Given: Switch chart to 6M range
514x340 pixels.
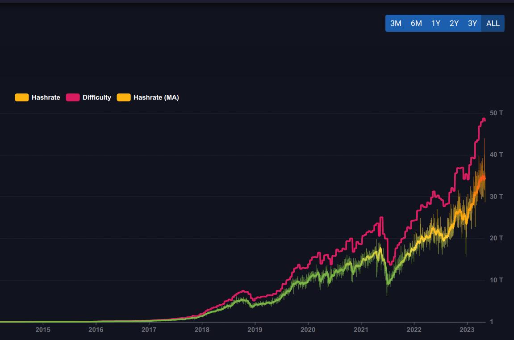Looking at the screenshot, I should pos(416,23).
